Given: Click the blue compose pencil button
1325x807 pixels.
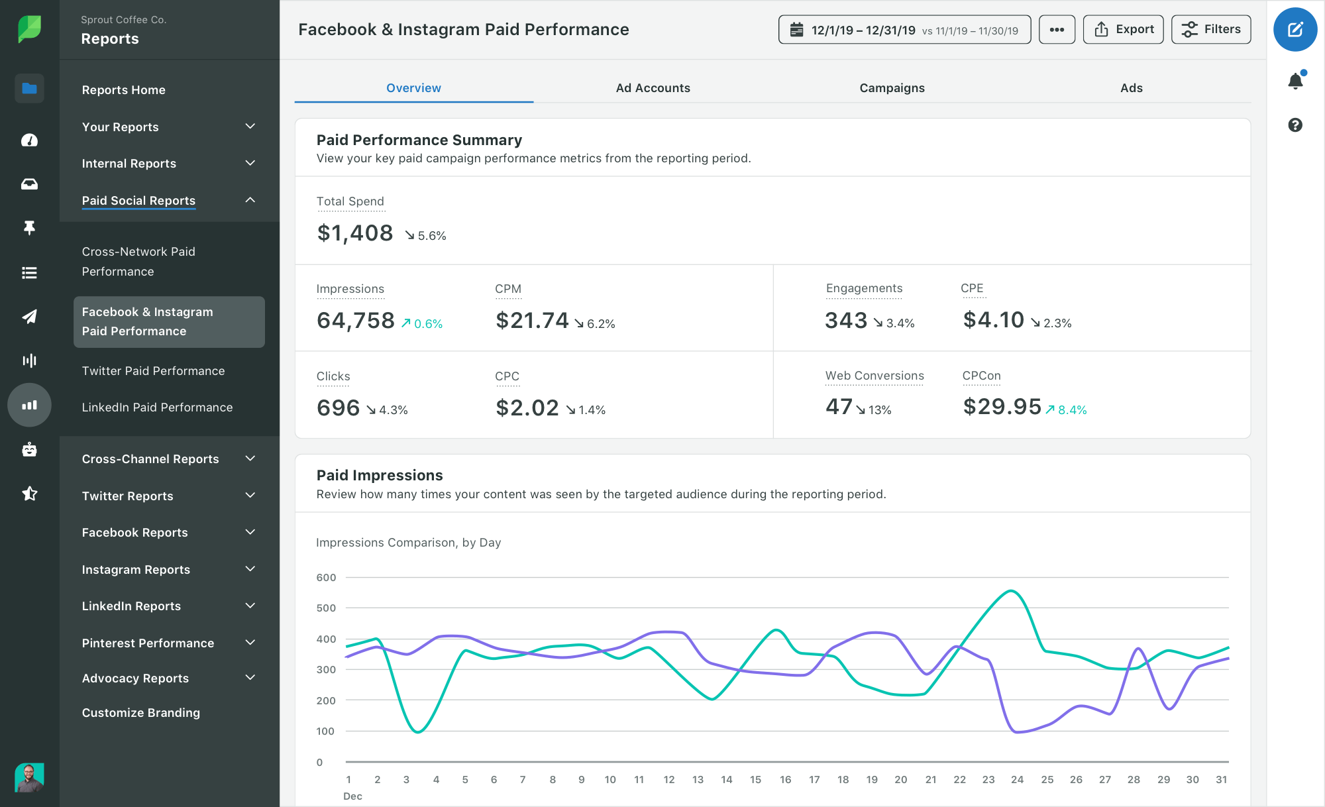Looking at the screenshot, I should [1295, 29].
